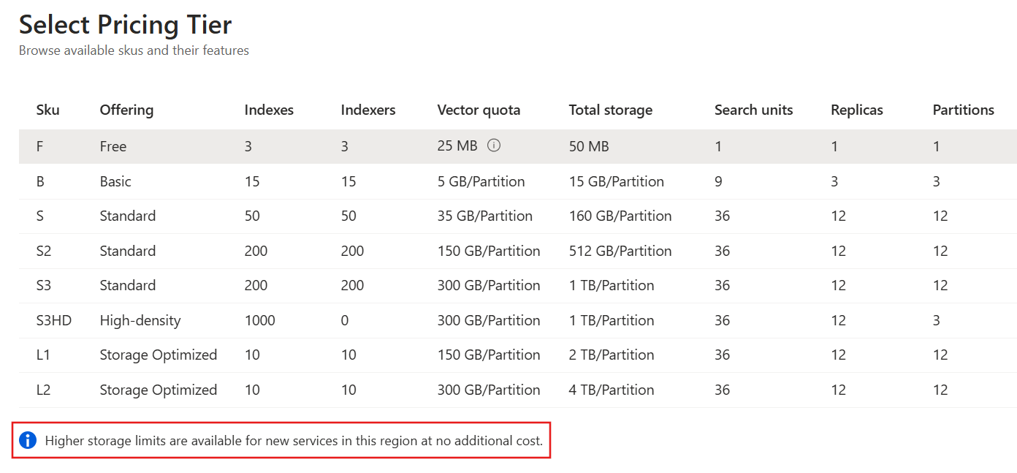Click the blue info icon in the storage notice

(x=28, y=440)
